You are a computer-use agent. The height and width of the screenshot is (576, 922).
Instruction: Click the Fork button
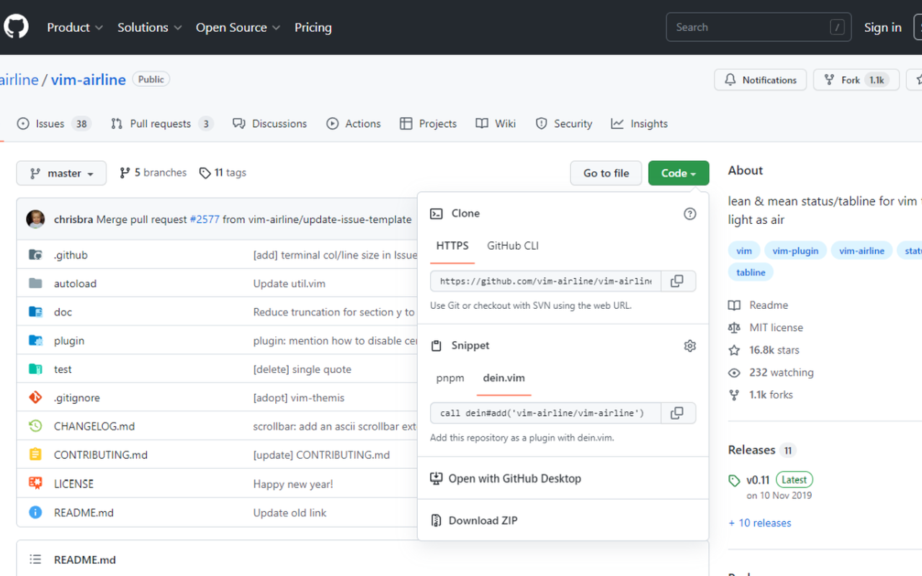(x=856, y=80)
